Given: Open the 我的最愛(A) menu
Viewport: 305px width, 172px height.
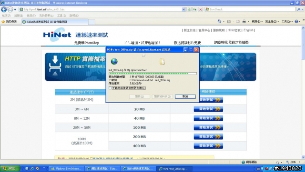Looking at the screenshot, I should 46,16.
